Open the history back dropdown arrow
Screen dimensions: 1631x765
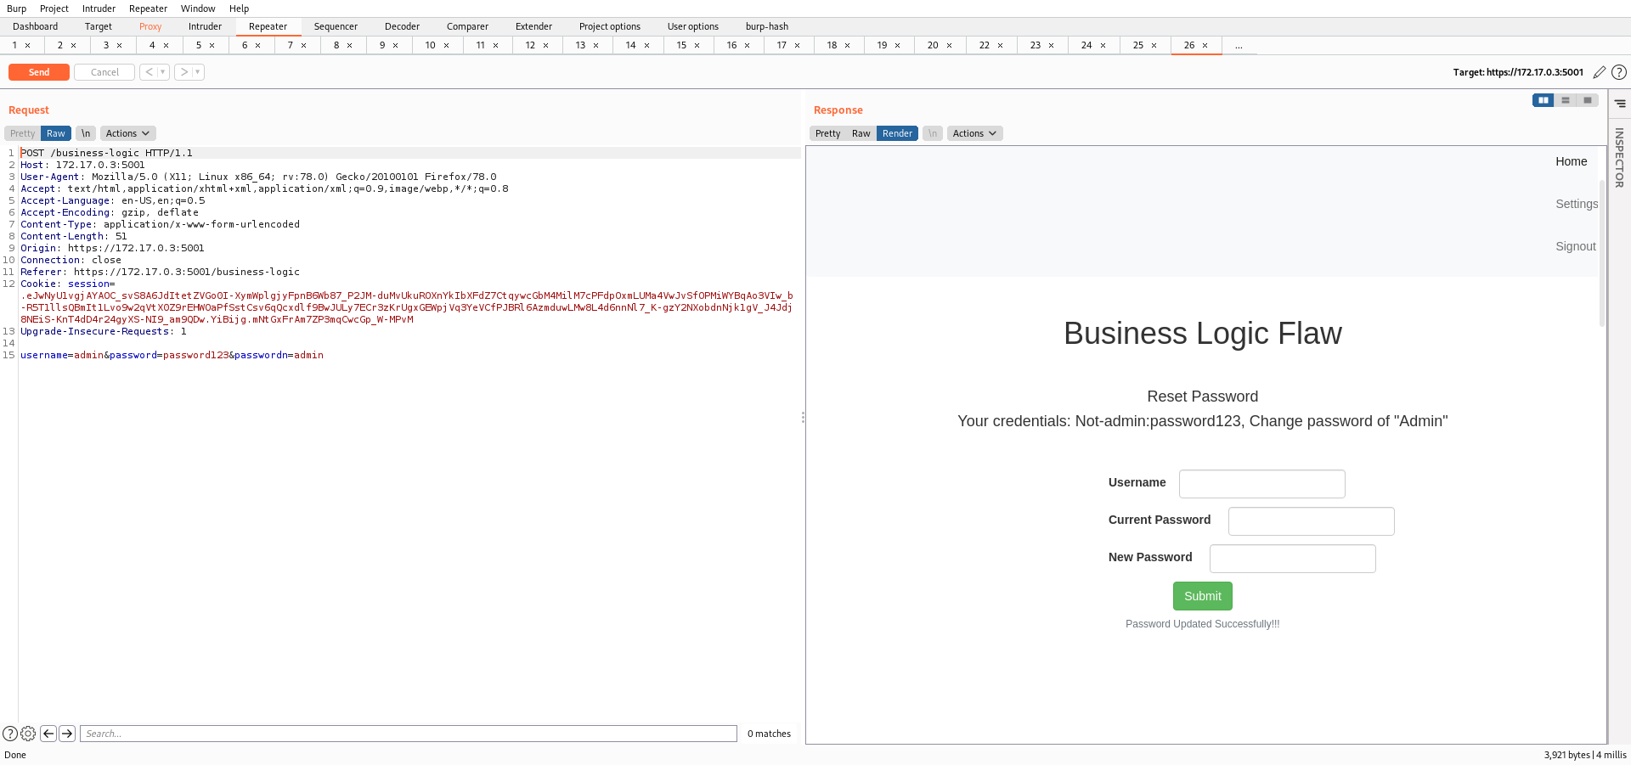pos(163,72)
